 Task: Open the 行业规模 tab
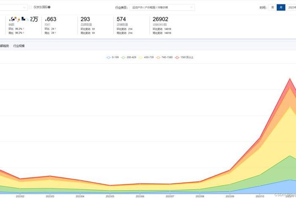tap(19, 46)
